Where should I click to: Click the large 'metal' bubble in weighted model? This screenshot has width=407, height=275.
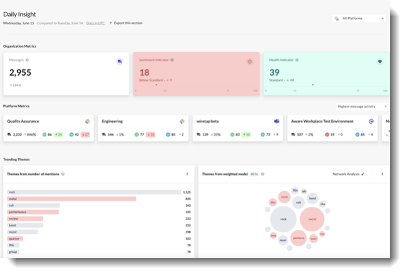[x=311, y=219]
